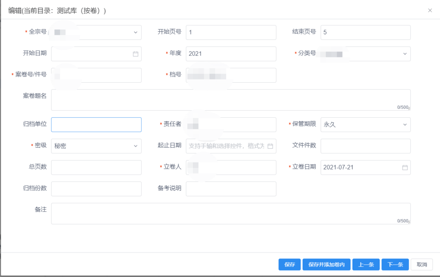Screen dimensions: 440x277
Task: Click the 保存 button
Action: [289, 265]
